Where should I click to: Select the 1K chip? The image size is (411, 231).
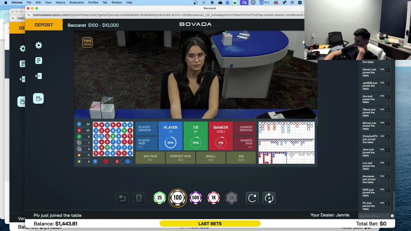(x=214, y=198)
